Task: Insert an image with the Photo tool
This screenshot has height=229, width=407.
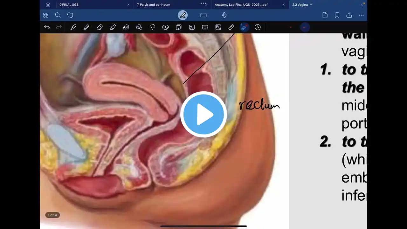Action: 192,27
